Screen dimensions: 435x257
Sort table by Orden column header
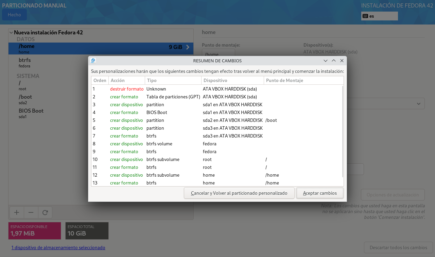pos(100,80)
